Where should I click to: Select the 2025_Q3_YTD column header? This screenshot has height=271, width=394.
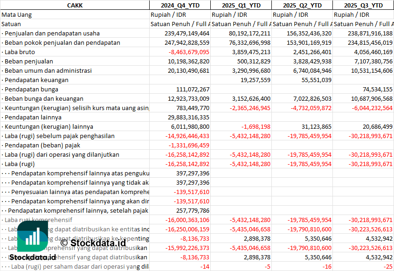click(x=363, y=5)
